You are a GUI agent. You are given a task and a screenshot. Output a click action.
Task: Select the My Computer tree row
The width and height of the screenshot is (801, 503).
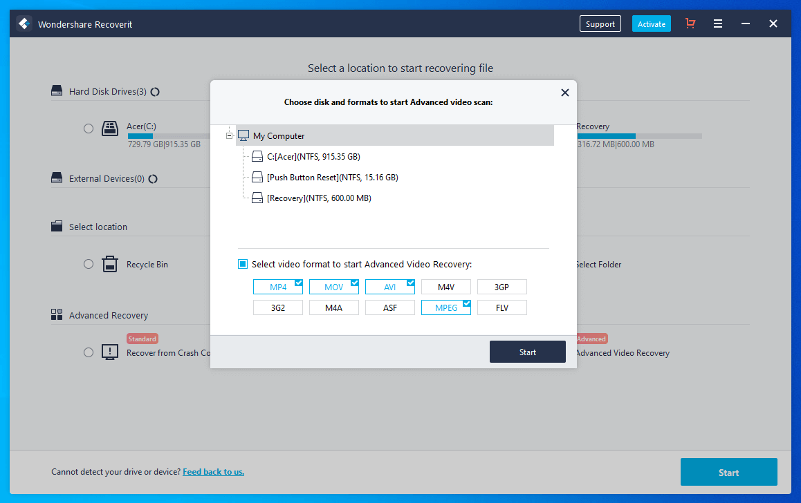coord(395,135)
